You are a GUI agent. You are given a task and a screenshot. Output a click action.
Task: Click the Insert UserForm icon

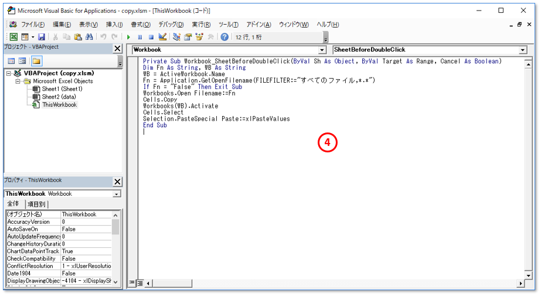pyautogui.click(x=25, y=37)
